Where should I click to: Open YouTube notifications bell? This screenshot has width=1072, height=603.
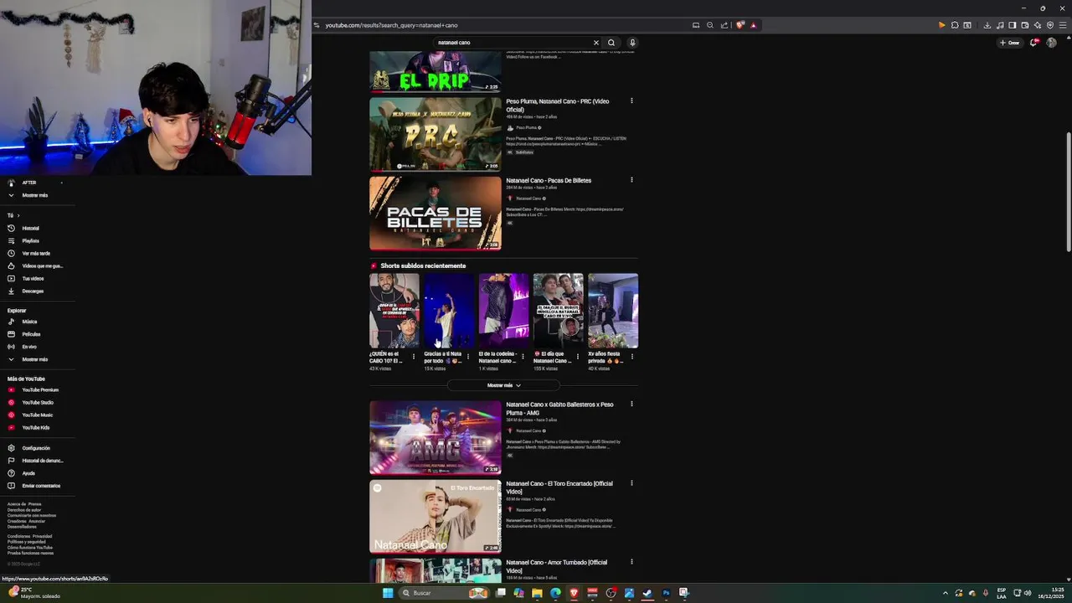click(x=1033, y=43)
